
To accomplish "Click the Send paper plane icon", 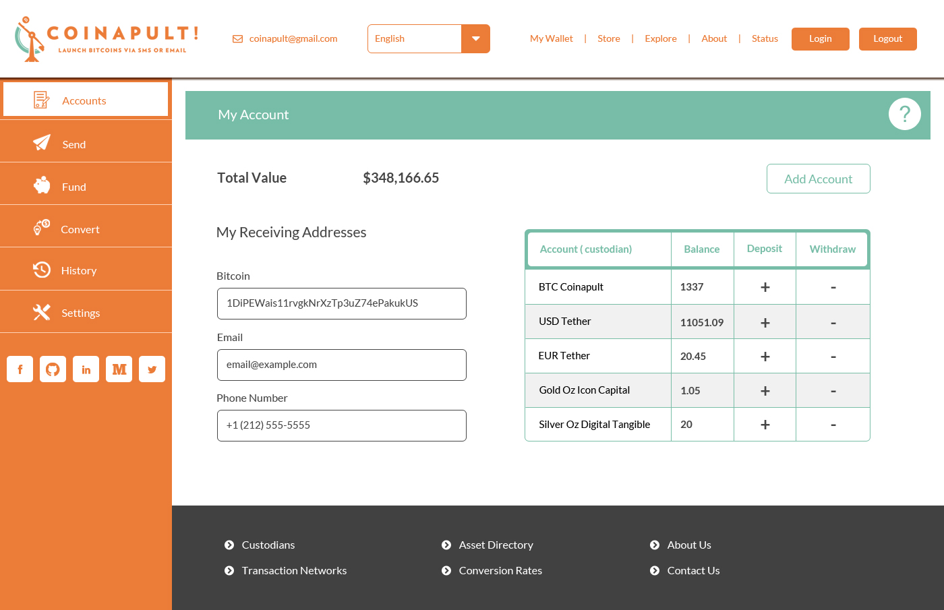I will 42,143.
